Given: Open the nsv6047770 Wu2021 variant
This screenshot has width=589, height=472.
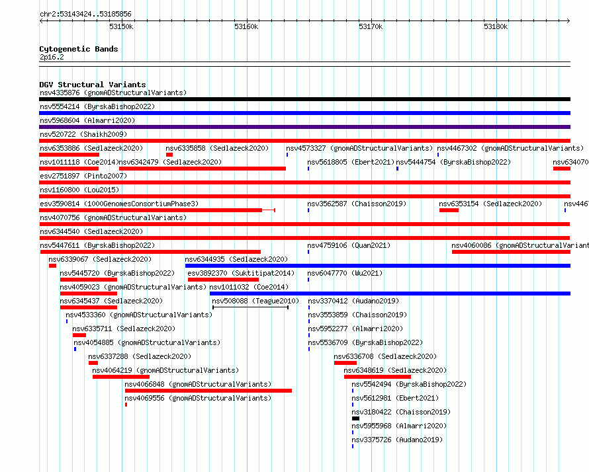Looking at the screenshot, I should coord(345,273).
